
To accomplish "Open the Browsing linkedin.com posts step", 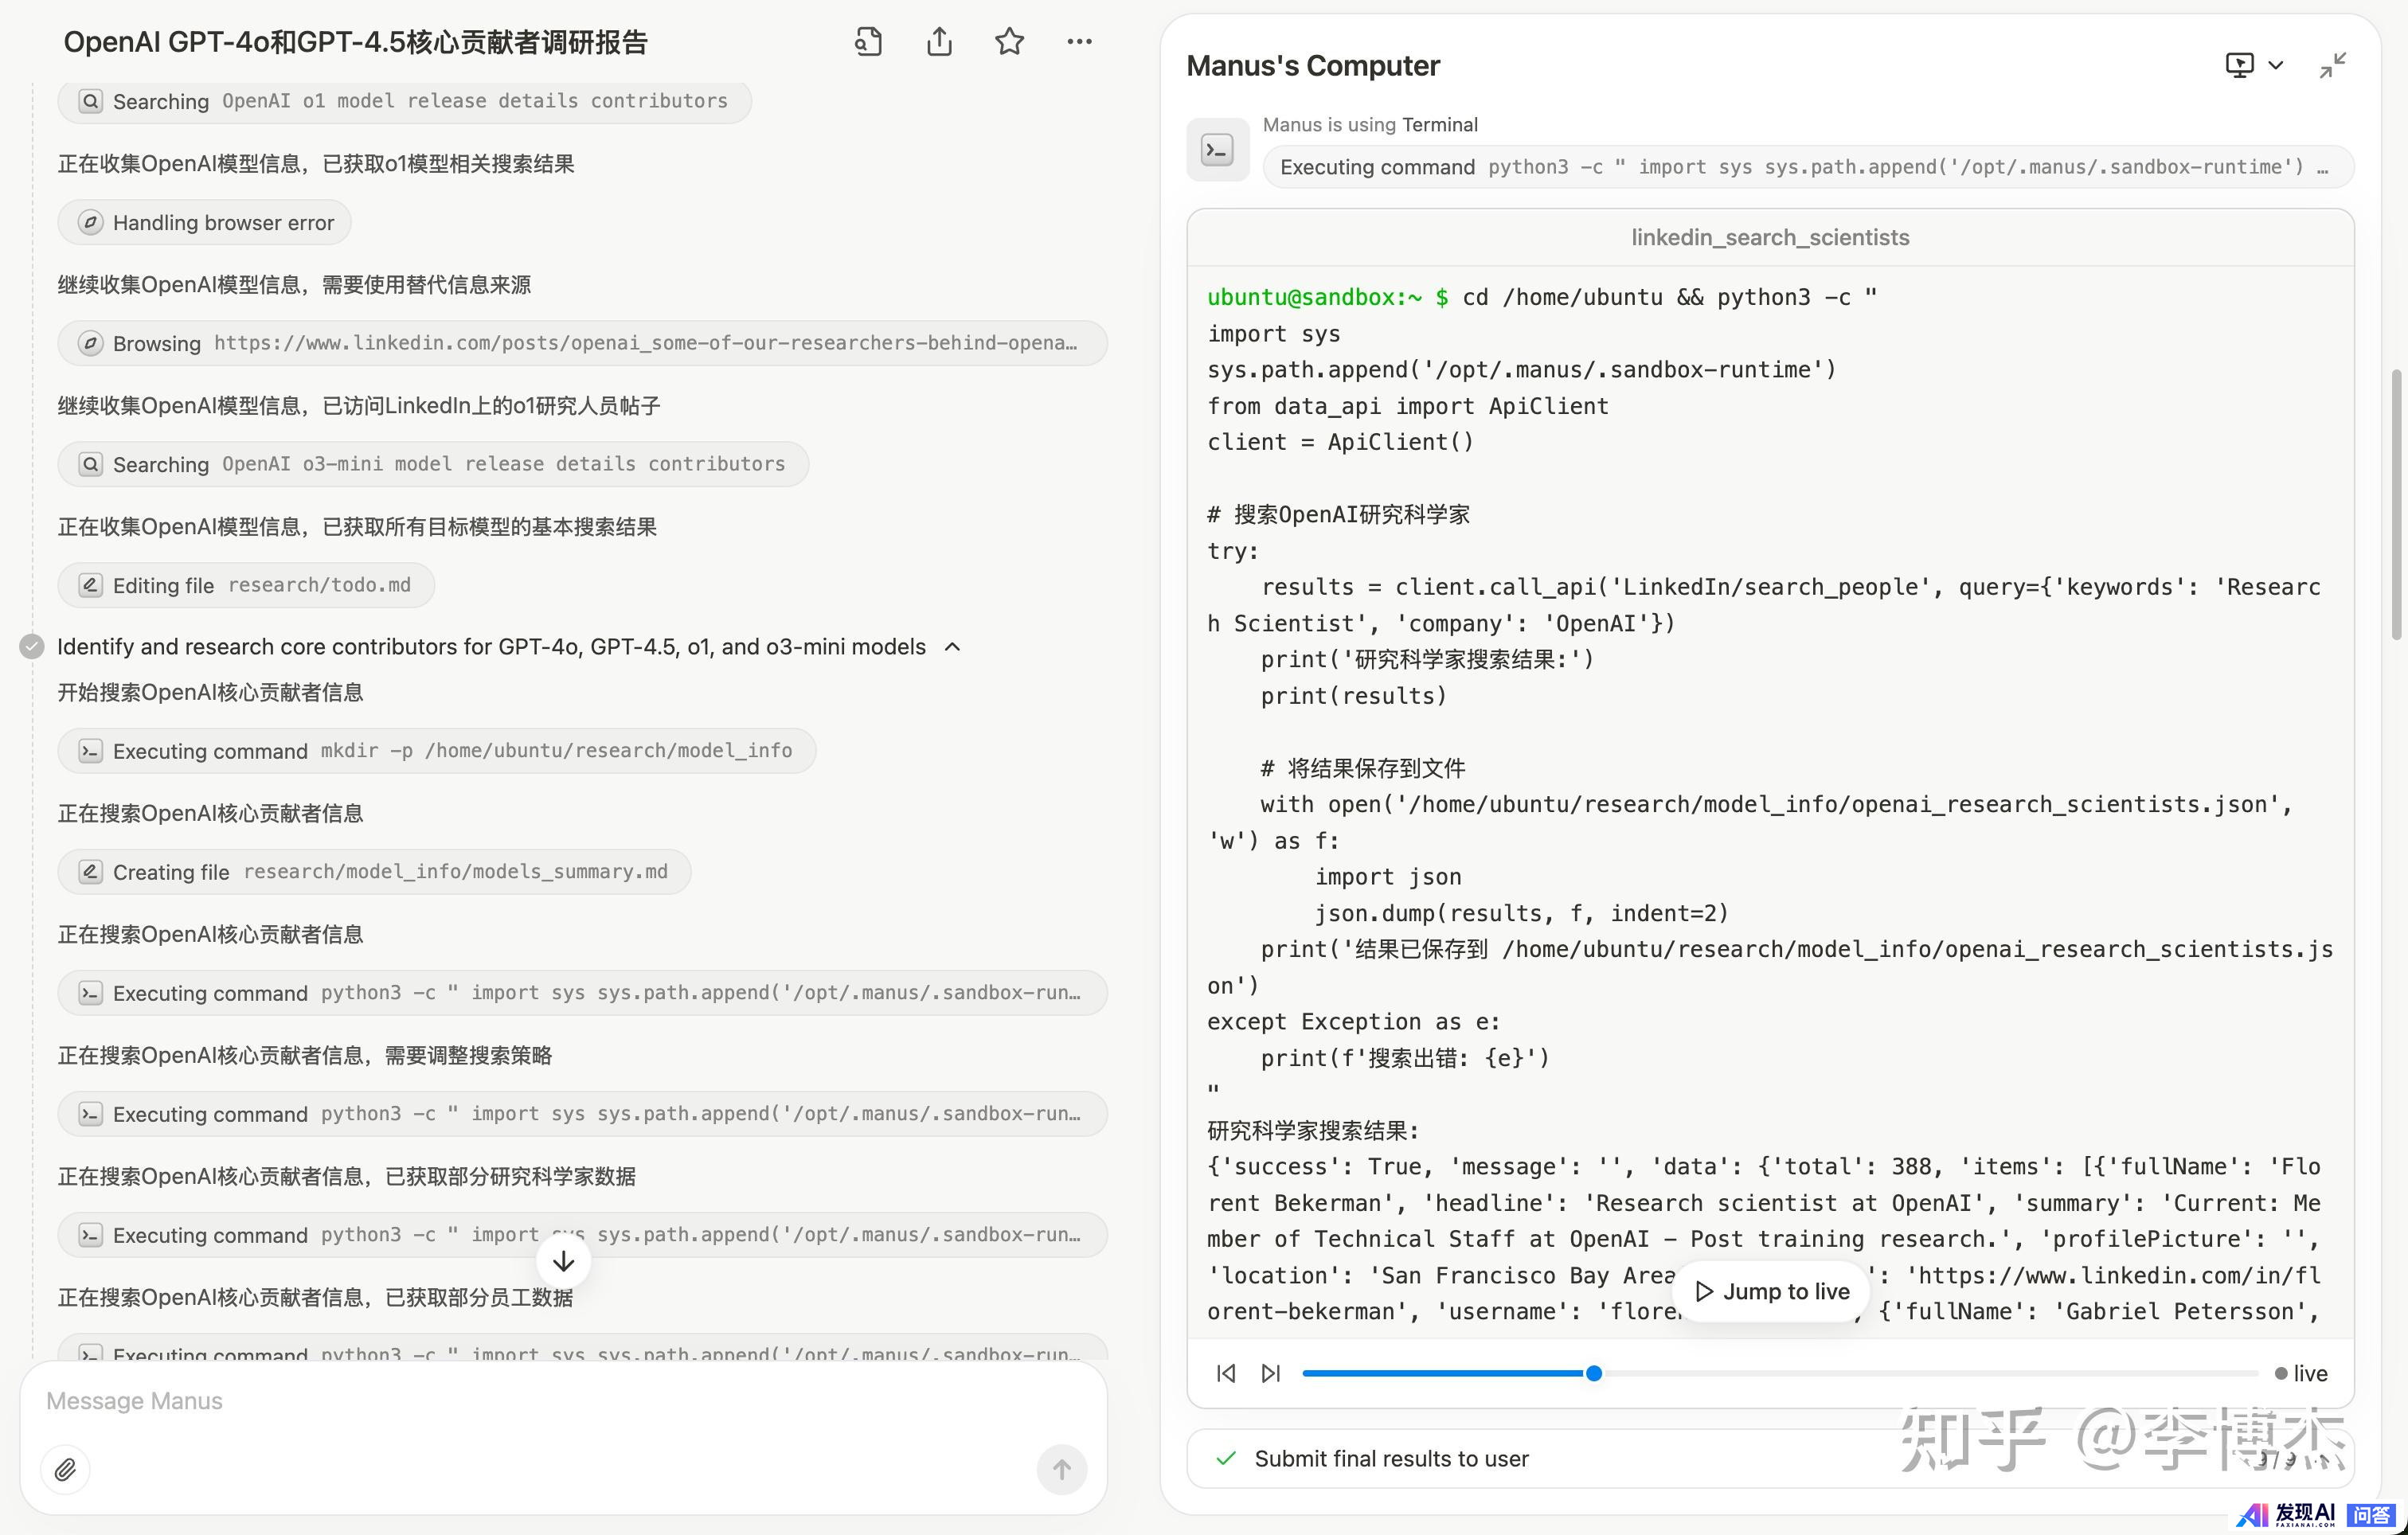I will [582, 343].
